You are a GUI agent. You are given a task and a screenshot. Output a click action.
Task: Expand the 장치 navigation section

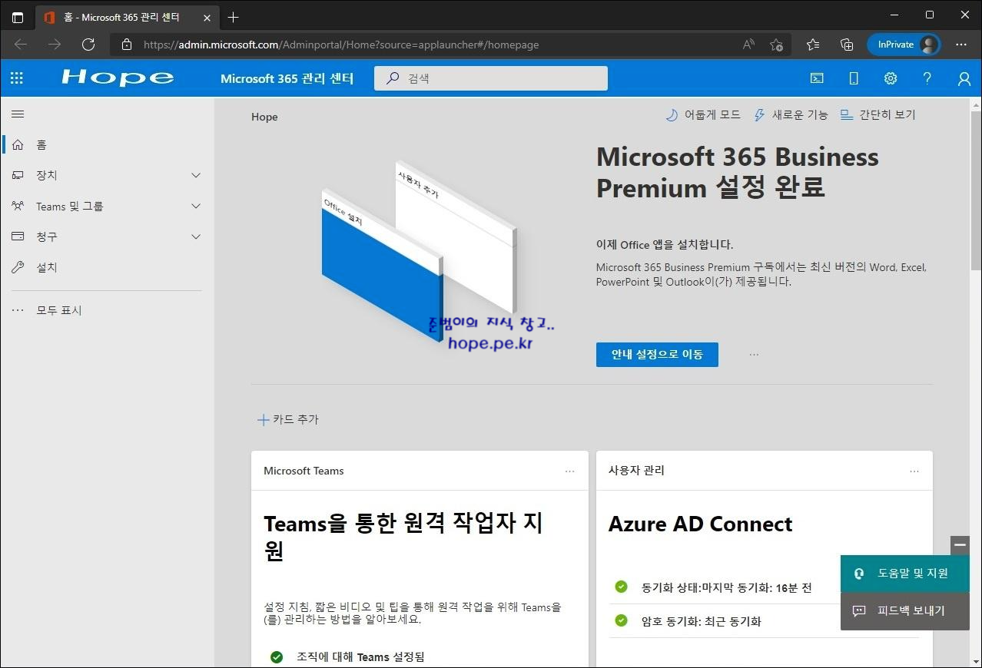click(x=196, y=175)
